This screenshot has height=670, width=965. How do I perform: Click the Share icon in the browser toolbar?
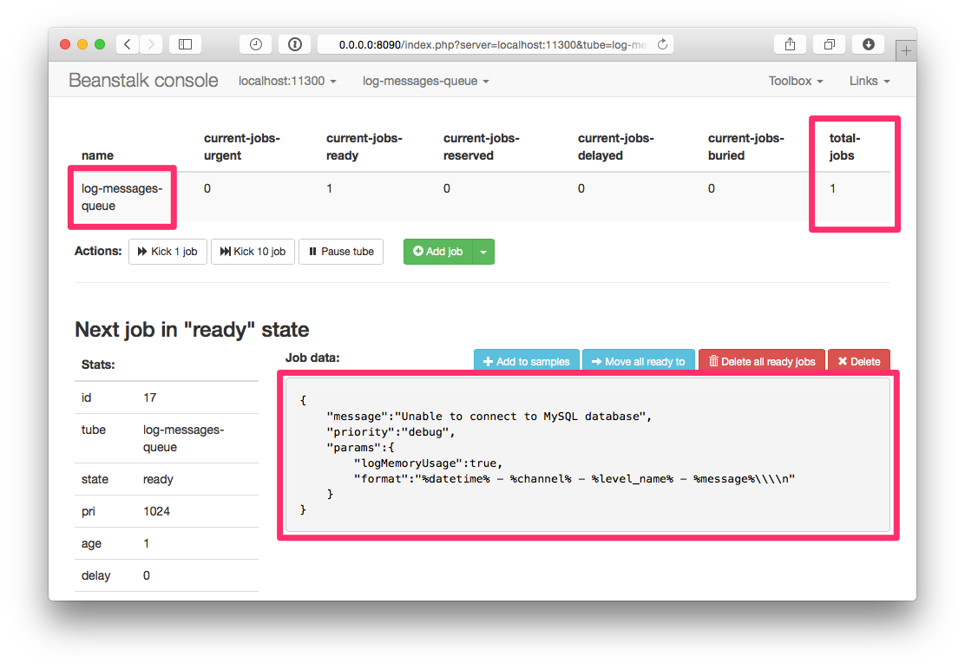[789, 43]
